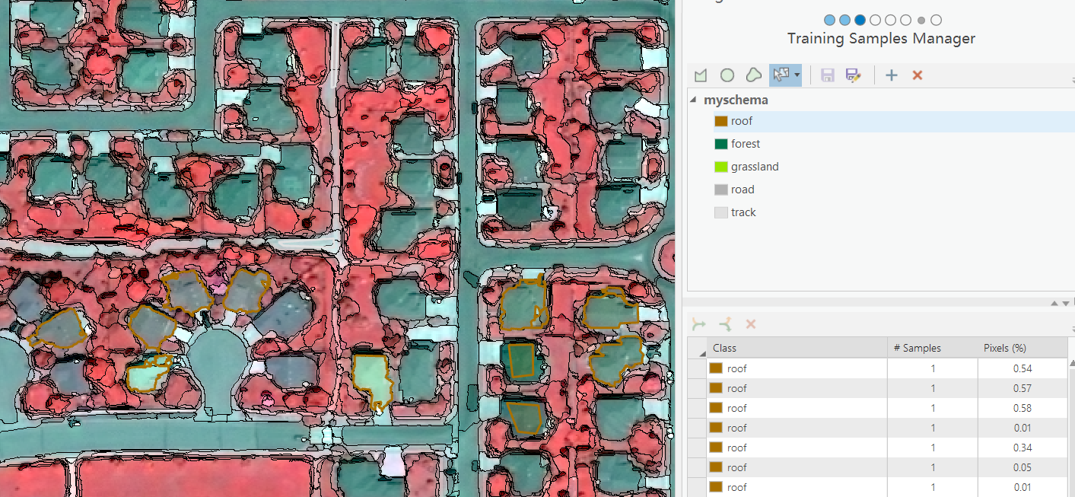The image size is (1075, 497).
Task: Click the Save Edits icon
Action: [x=853, y=75]
